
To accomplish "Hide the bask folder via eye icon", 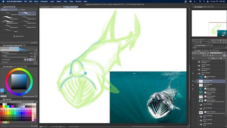I will (x=193, y=74).
